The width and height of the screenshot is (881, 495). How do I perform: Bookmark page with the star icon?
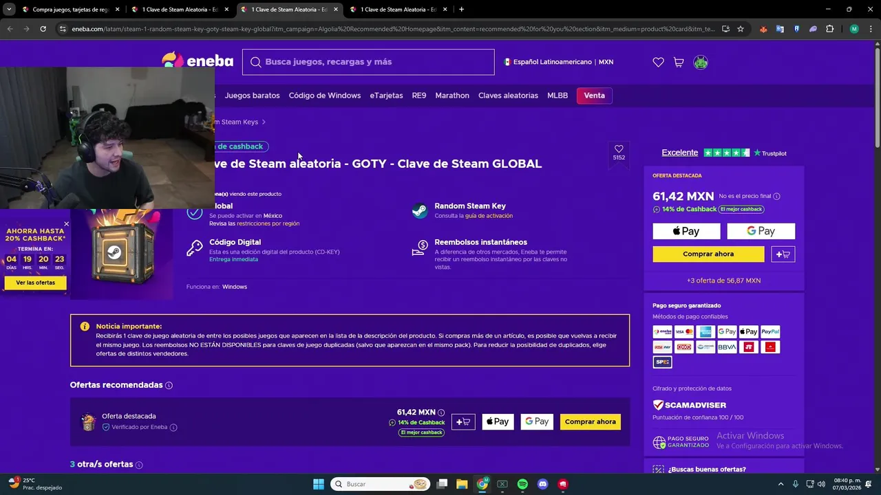click(741, 29)
